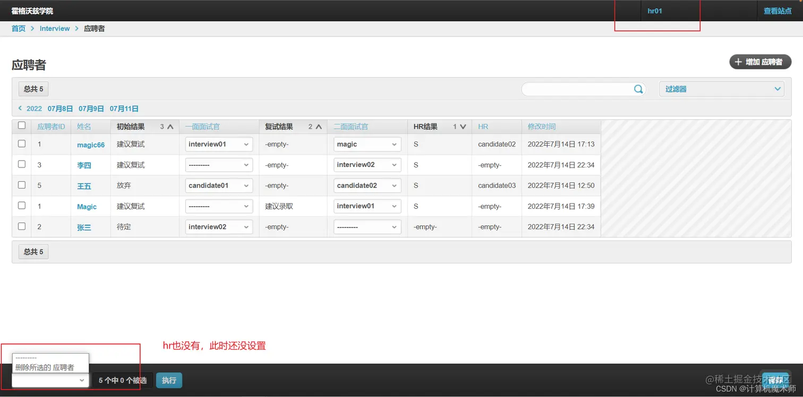This screenshot has width=803, height=397.
Task: Sort by the 修改时间 column header
Action: tap(542, 127)
